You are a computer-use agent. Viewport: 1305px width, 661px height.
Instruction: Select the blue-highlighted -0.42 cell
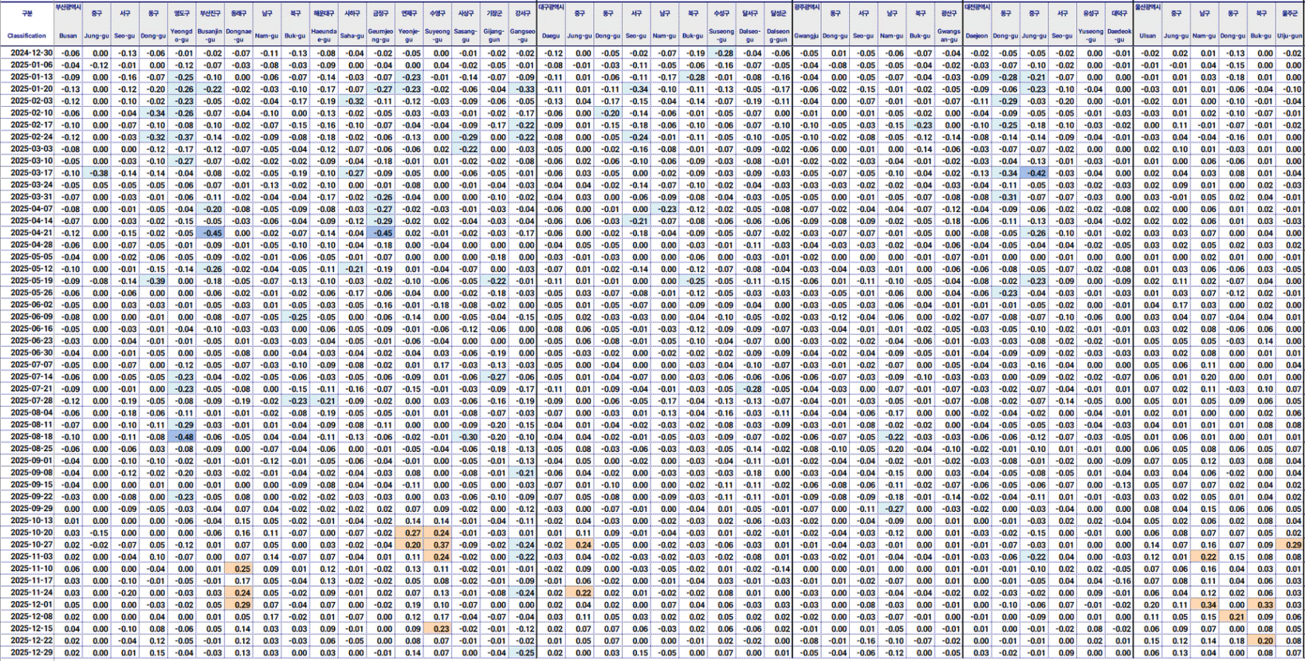(x=1034, y=173)
